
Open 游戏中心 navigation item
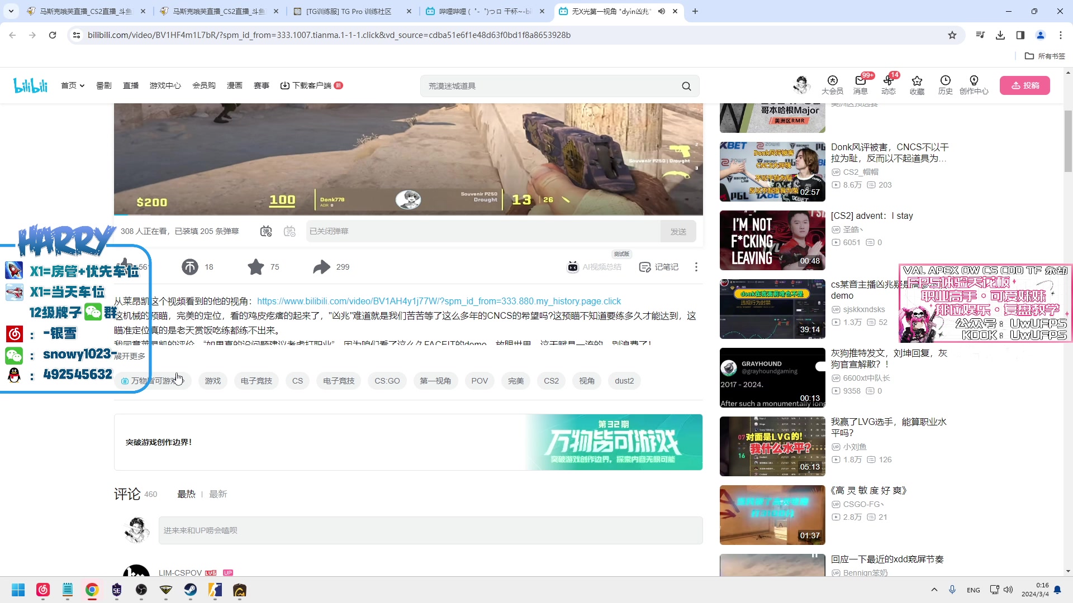click(x=165, y=85)
